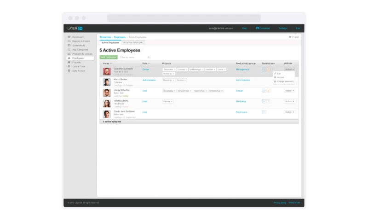Screen dimensions: 368x221
Task: Open Action dropdown for Jonny Mclenloe
Action: pyautogui.click(x=289, y=91)
